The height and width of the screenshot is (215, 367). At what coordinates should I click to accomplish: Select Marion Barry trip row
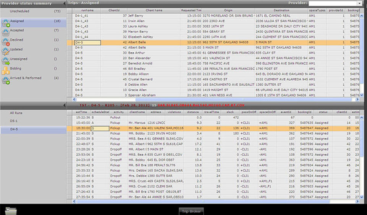tap(213, 32)
